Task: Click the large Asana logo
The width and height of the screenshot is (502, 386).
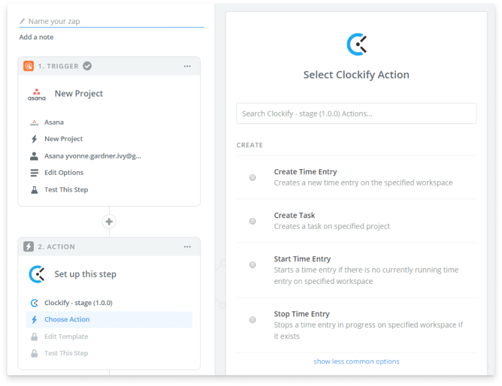Action: click(36, 95)
